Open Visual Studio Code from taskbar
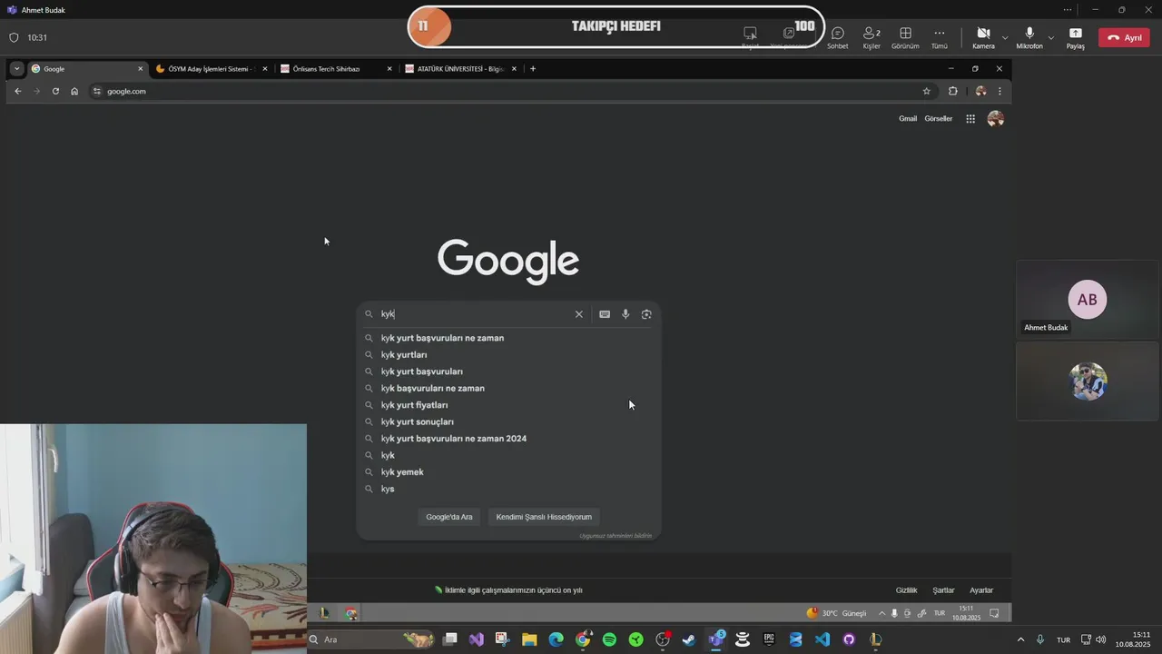The image size is (1162, 654). [x=822, y=639]
